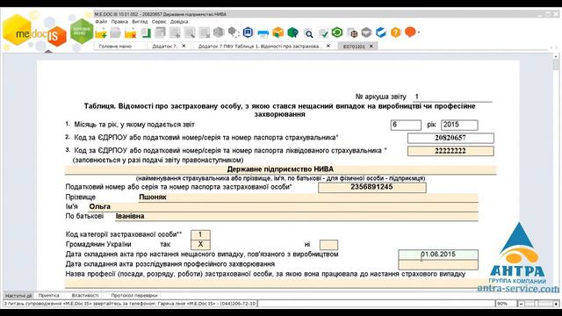Close the Додаток 7. tab
Viewport: 562px width, 316px height.
tap(184, 46)
